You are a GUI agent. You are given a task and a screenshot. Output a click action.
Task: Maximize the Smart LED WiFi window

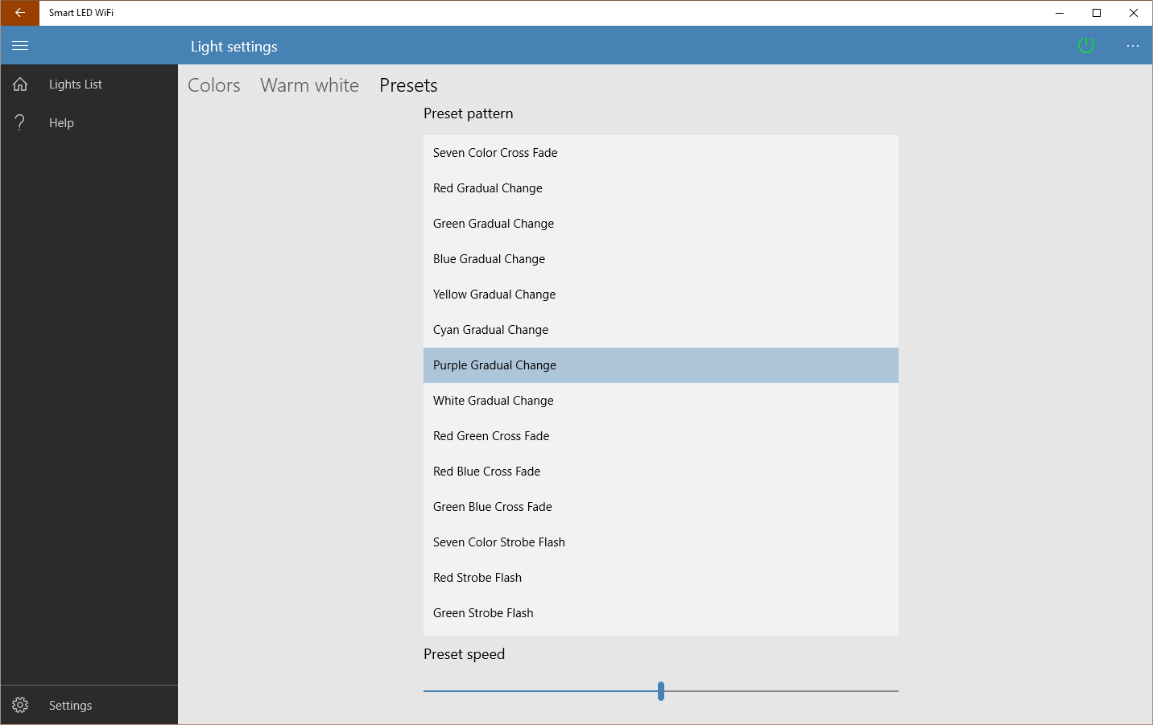(1097, 13)
